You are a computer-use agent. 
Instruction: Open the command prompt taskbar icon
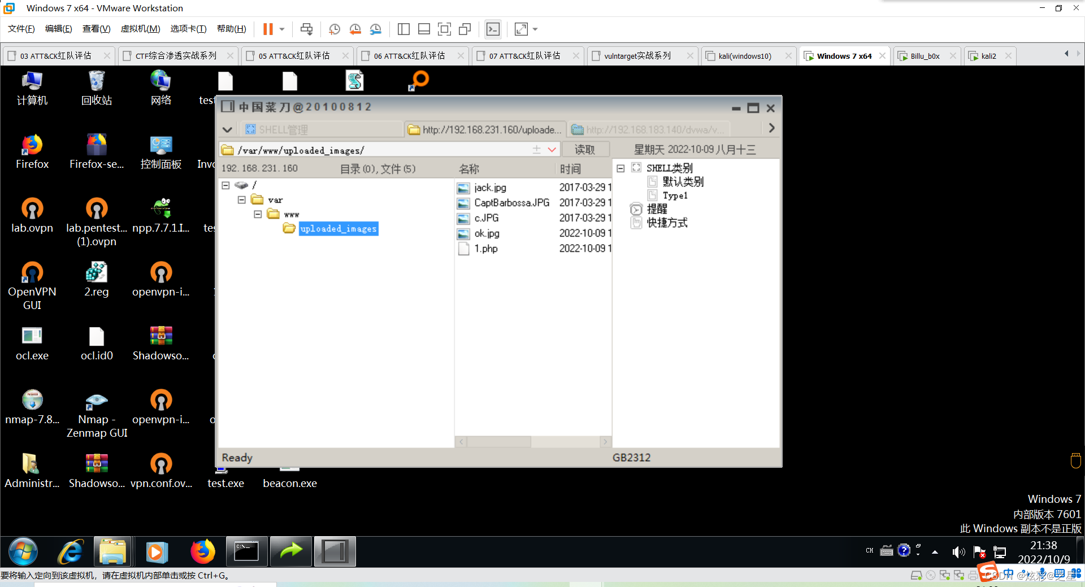tap(246, 552)
